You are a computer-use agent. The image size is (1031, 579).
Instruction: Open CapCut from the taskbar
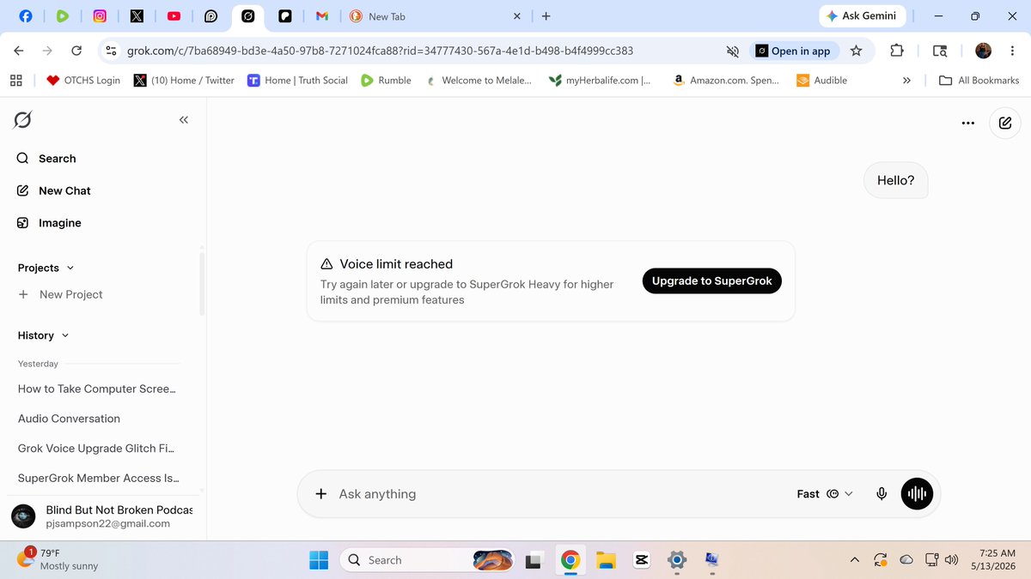coord(641,560)
